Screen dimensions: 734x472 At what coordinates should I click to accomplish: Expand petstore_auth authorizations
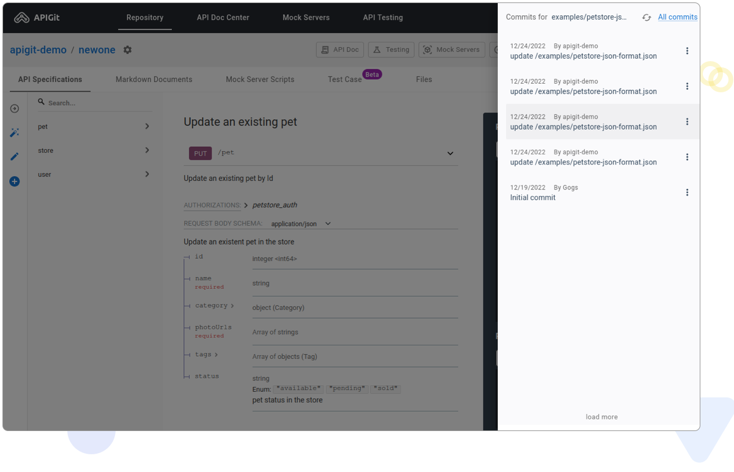click(x=246, y=205)
